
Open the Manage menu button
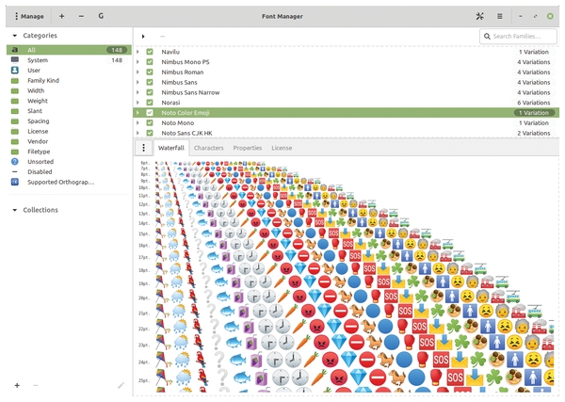29,16
